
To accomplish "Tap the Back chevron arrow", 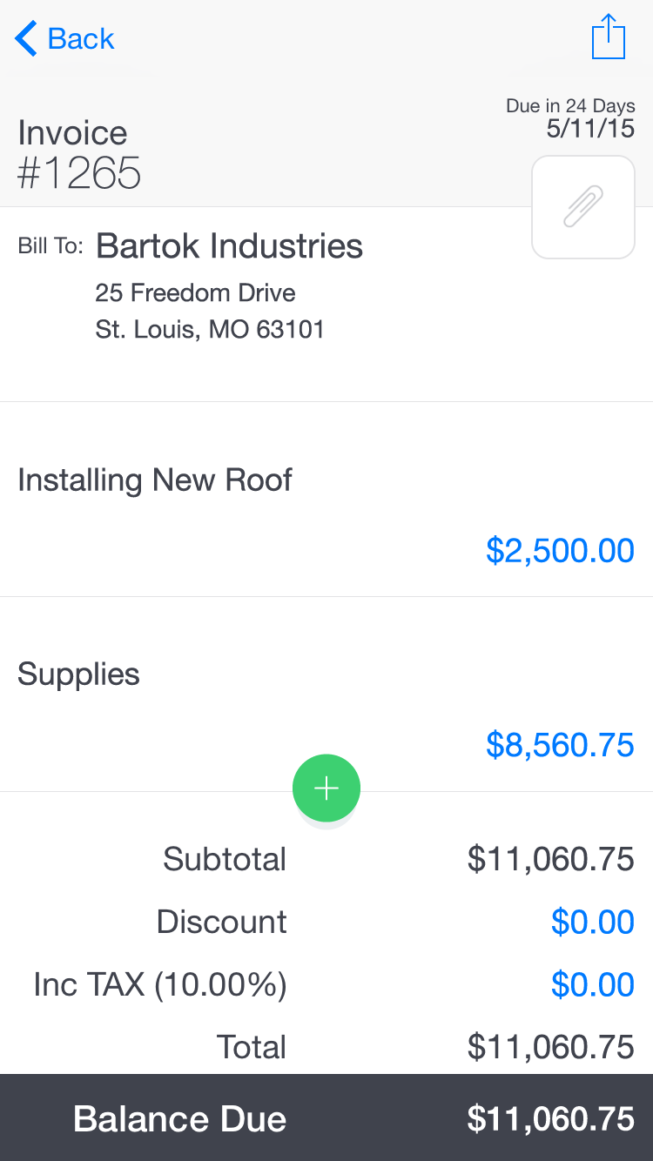I will point(26,38).
